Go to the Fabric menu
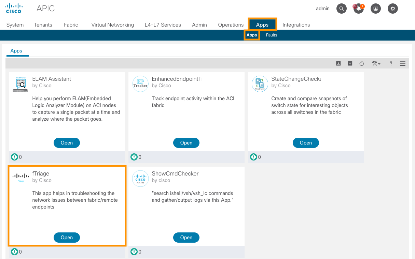 pos(71,25)
